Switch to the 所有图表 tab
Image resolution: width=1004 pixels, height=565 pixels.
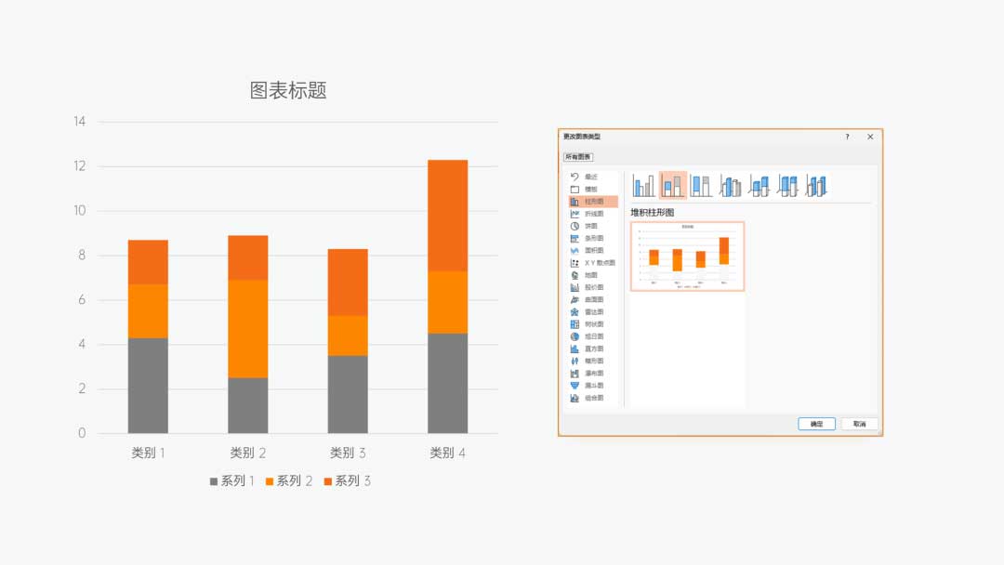tap(578, 157)
